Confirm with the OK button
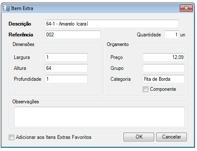This screenshot has height=151, width=197. (x=139, y=137)
